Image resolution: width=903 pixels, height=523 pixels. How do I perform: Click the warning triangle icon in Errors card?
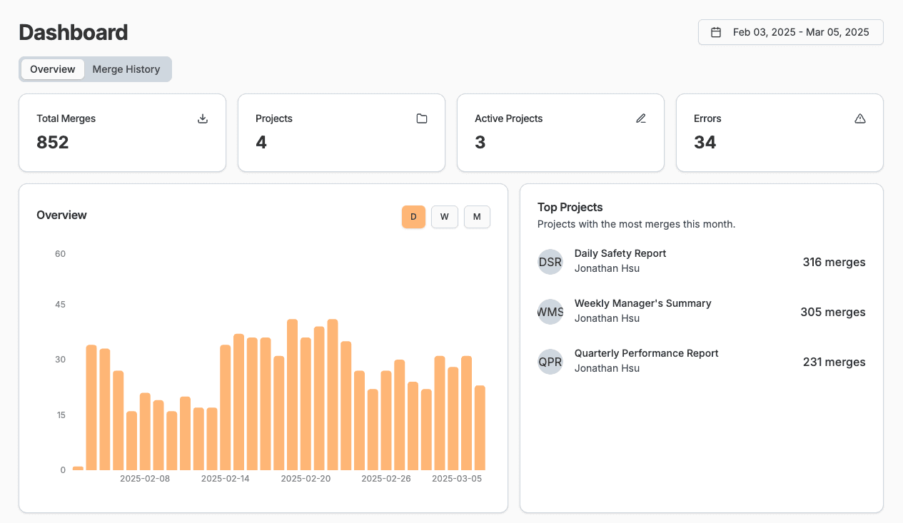[860, 118]
